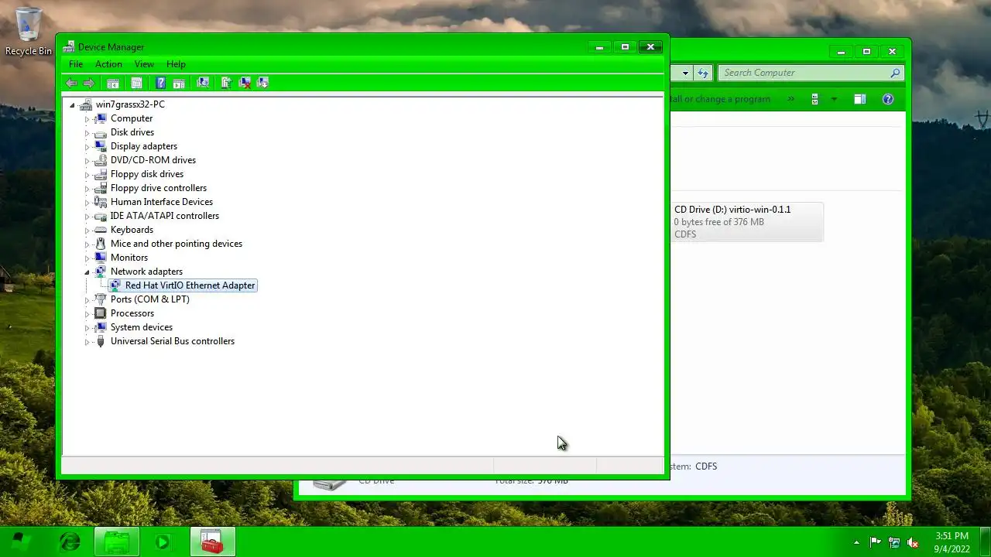This screenshot has height=557, width=991.
Task: Toggle the Show/Hide Action Pane toolbar icon
Action: pos(179,83)
